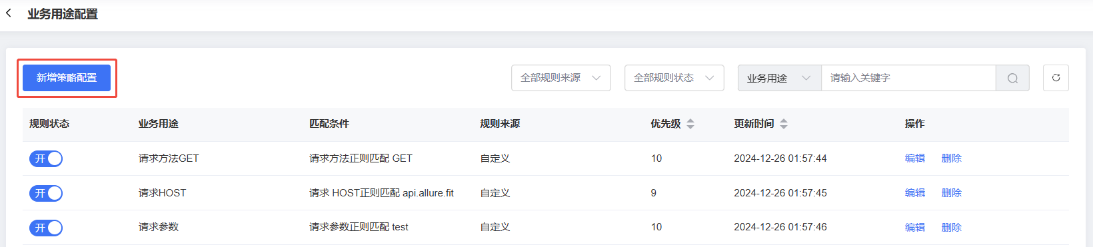Delete the 请求HOST rule
The height and width of the screenshot is (247, 1093).
952,193
